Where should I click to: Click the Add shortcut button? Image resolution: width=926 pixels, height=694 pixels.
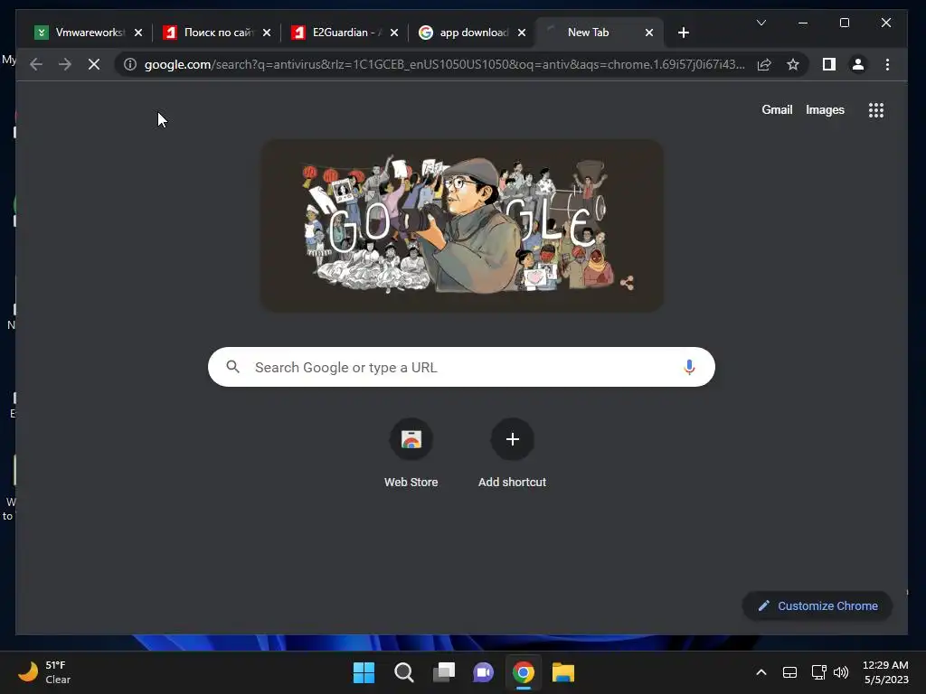coord(512,454)
